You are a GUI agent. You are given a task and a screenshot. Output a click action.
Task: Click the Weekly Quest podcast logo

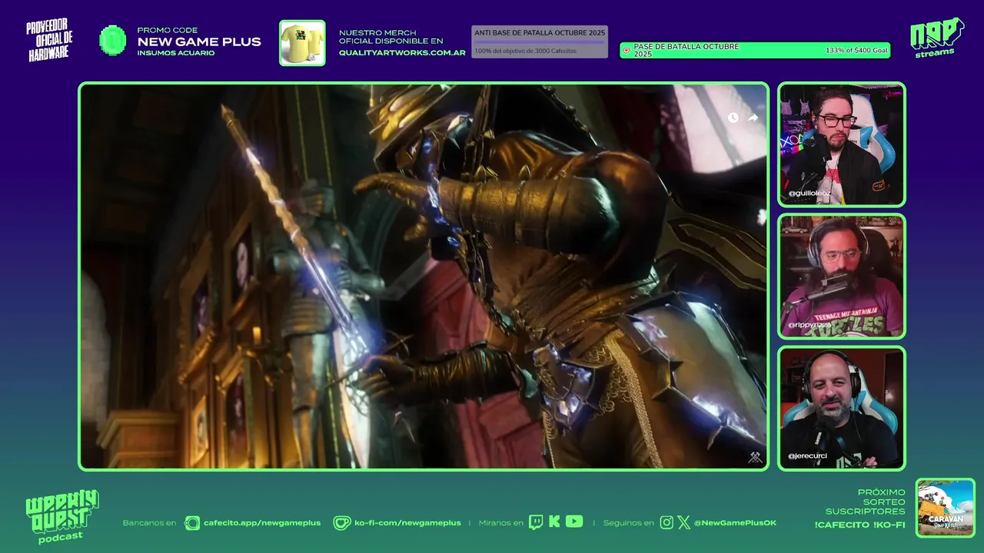[x=62, y=517]
